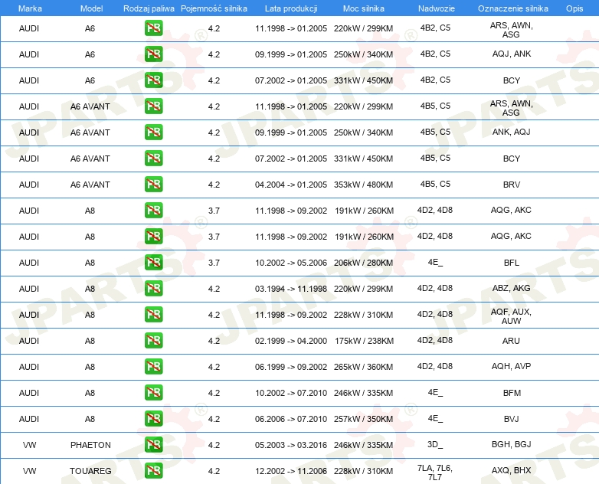This screenshot has height=484, width=599.
Task: Click the fuel icon in the A8 AQF, AUX, AUW row
Action: (x=153, y=315)
